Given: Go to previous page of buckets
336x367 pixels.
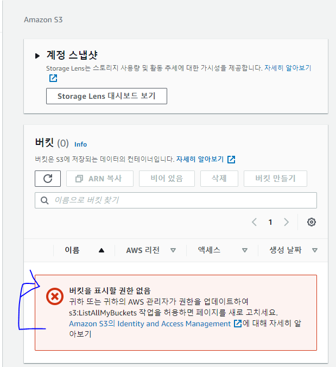Looking at the screenshot, I should coord(255,222).
